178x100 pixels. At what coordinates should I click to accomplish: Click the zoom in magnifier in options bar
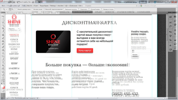(x=10, y=9)
